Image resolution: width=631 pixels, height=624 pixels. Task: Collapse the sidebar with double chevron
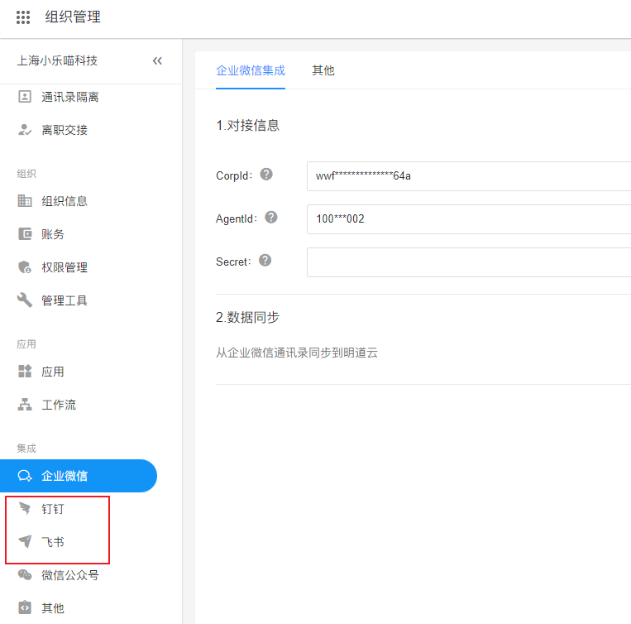[x=157, y=61]
